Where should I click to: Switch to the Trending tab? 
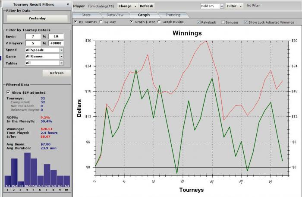173,15
